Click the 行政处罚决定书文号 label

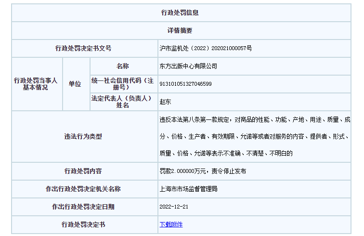coord(83,48)
